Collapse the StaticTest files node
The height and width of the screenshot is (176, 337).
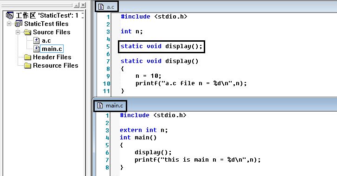(9, 24)
